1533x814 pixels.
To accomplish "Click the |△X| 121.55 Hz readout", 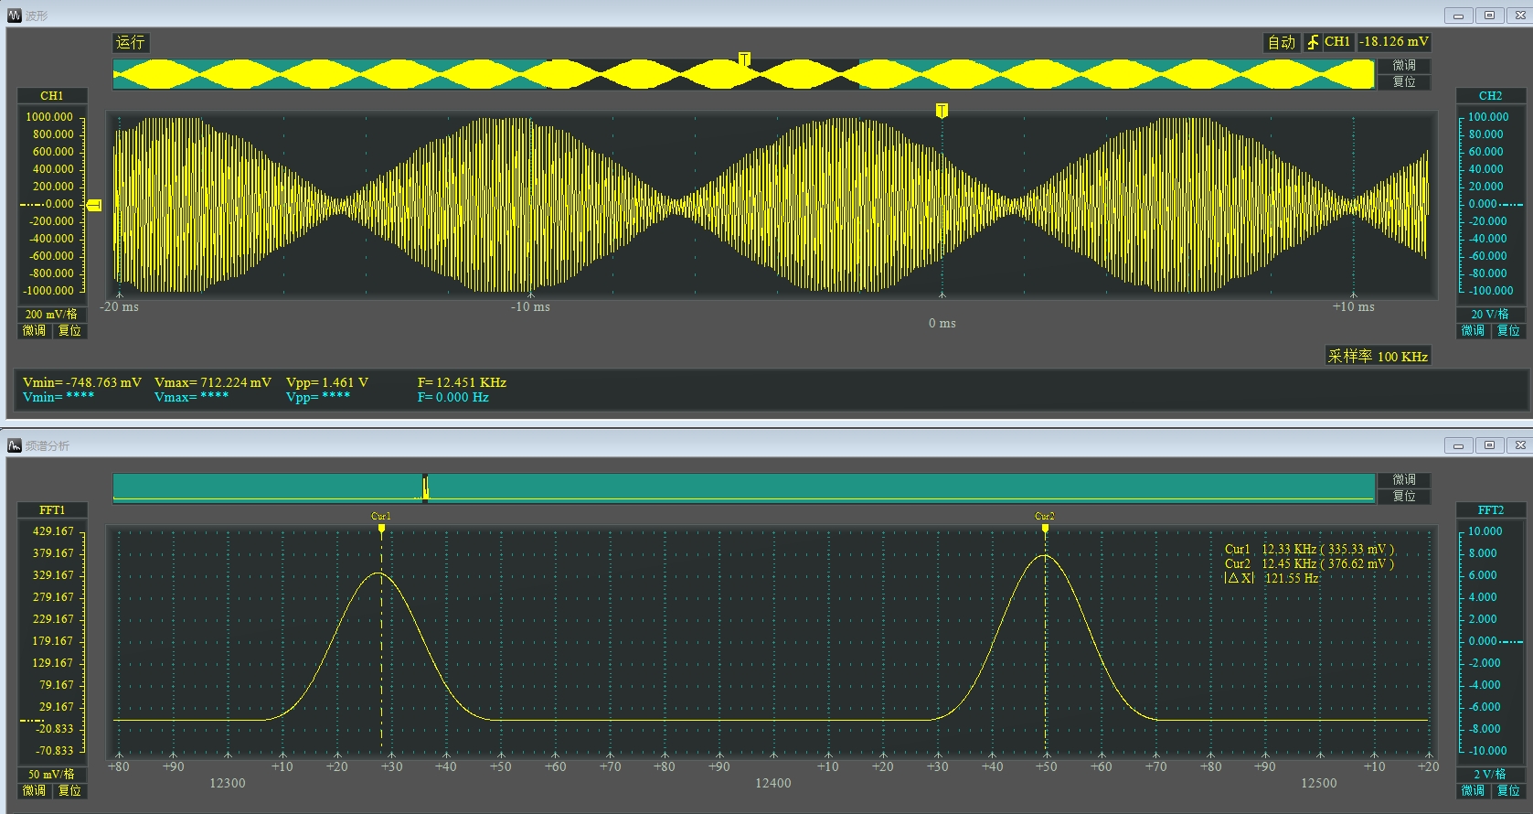I will tap(1271, 579).
